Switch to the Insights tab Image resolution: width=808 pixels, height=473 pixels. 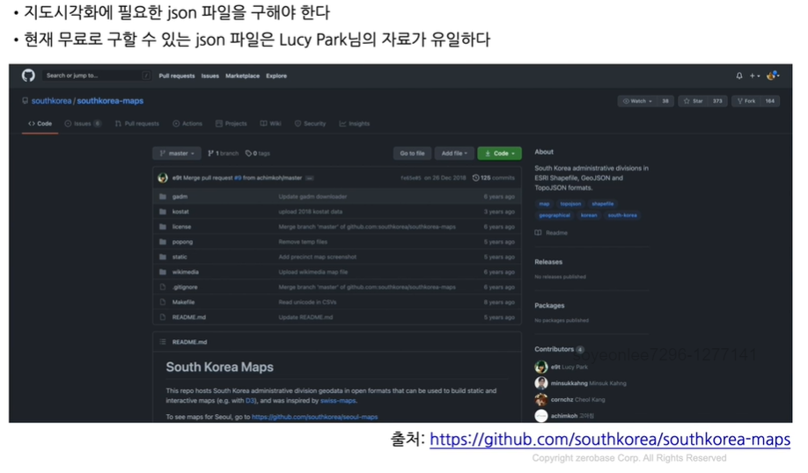(x=355, y=124)
